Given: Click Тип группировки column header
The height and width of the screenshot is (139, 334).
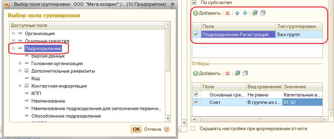Looking at the screenshot, I should tap(299, 27).
